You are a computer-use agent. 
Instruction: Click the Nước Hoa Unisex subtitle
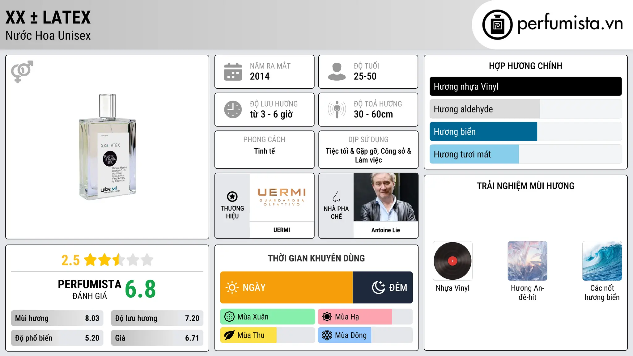pos(48,36)
